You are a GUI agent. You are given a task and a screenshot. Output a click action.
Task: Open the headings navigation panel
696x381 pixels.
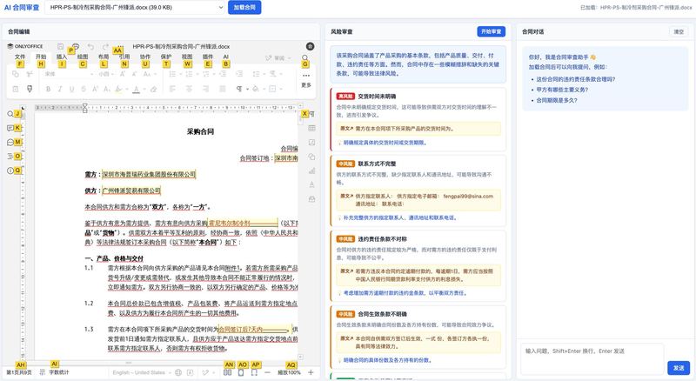pyautogui.click(x=10, y=157)
